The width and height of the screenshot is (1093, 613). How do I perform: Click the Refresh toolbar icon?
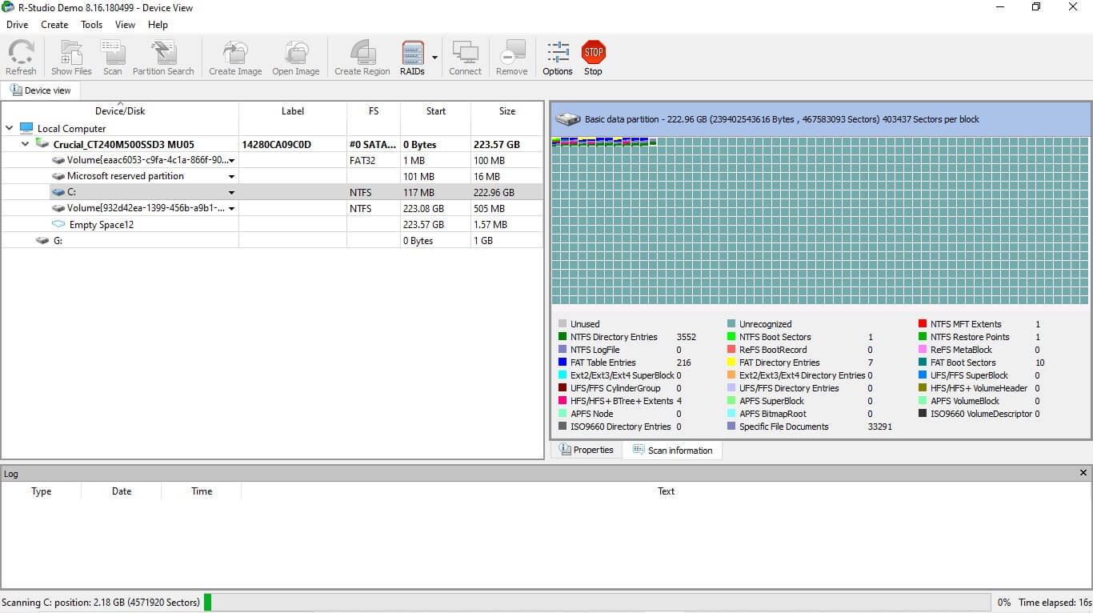(x=21, y=52)
